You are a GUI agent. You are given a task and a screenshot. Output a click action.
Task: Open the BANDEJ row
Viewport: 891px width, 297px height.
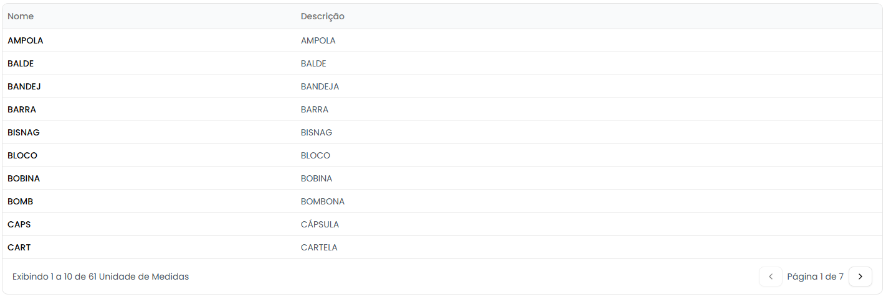point(24,86)
